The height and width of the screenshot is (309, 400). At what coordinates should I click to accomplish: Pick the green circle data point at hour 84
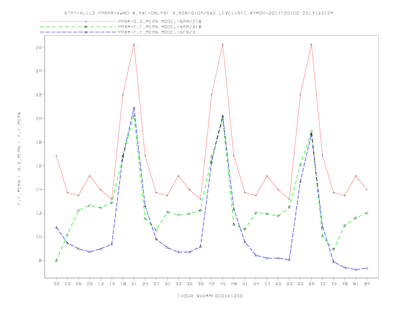(x=367, y=213)
